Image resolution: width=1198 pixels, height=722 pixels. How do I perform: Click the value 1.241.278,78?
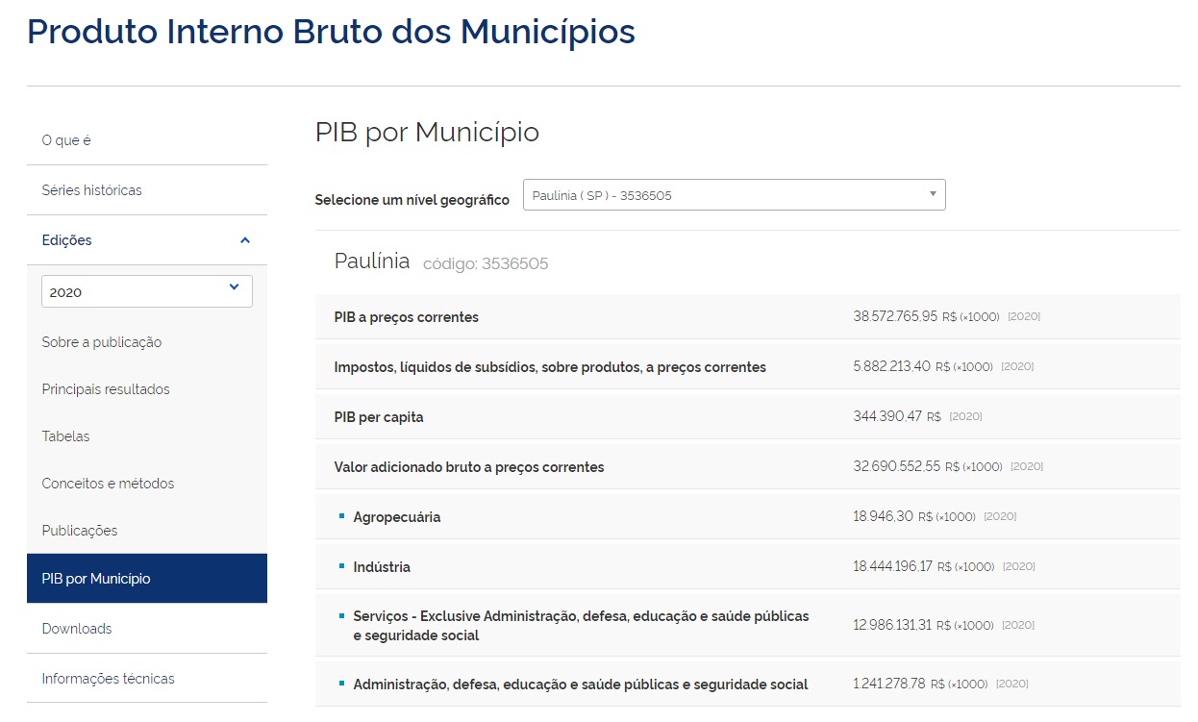click(889, 684)
